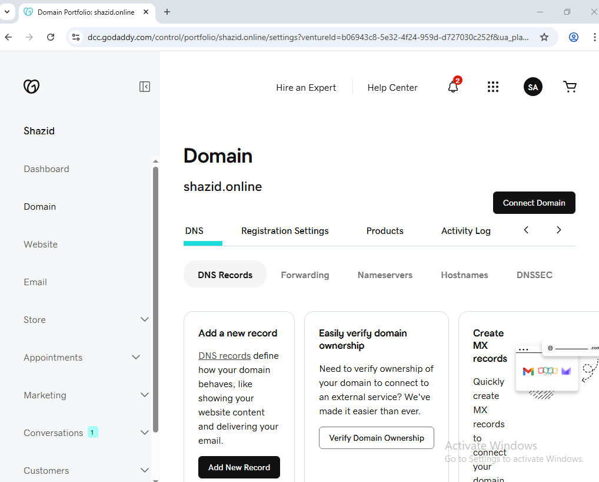The height and width of the screenshot is (482, 599).
Task: Click the sidebar scroll-up arrow
Action: tap(155, 161)
